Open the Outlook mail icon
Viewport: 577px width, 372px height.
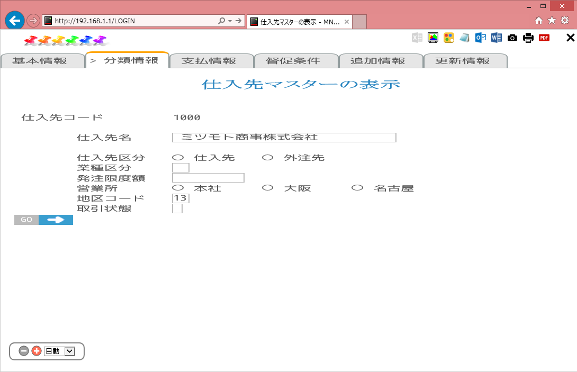[481, 38]
